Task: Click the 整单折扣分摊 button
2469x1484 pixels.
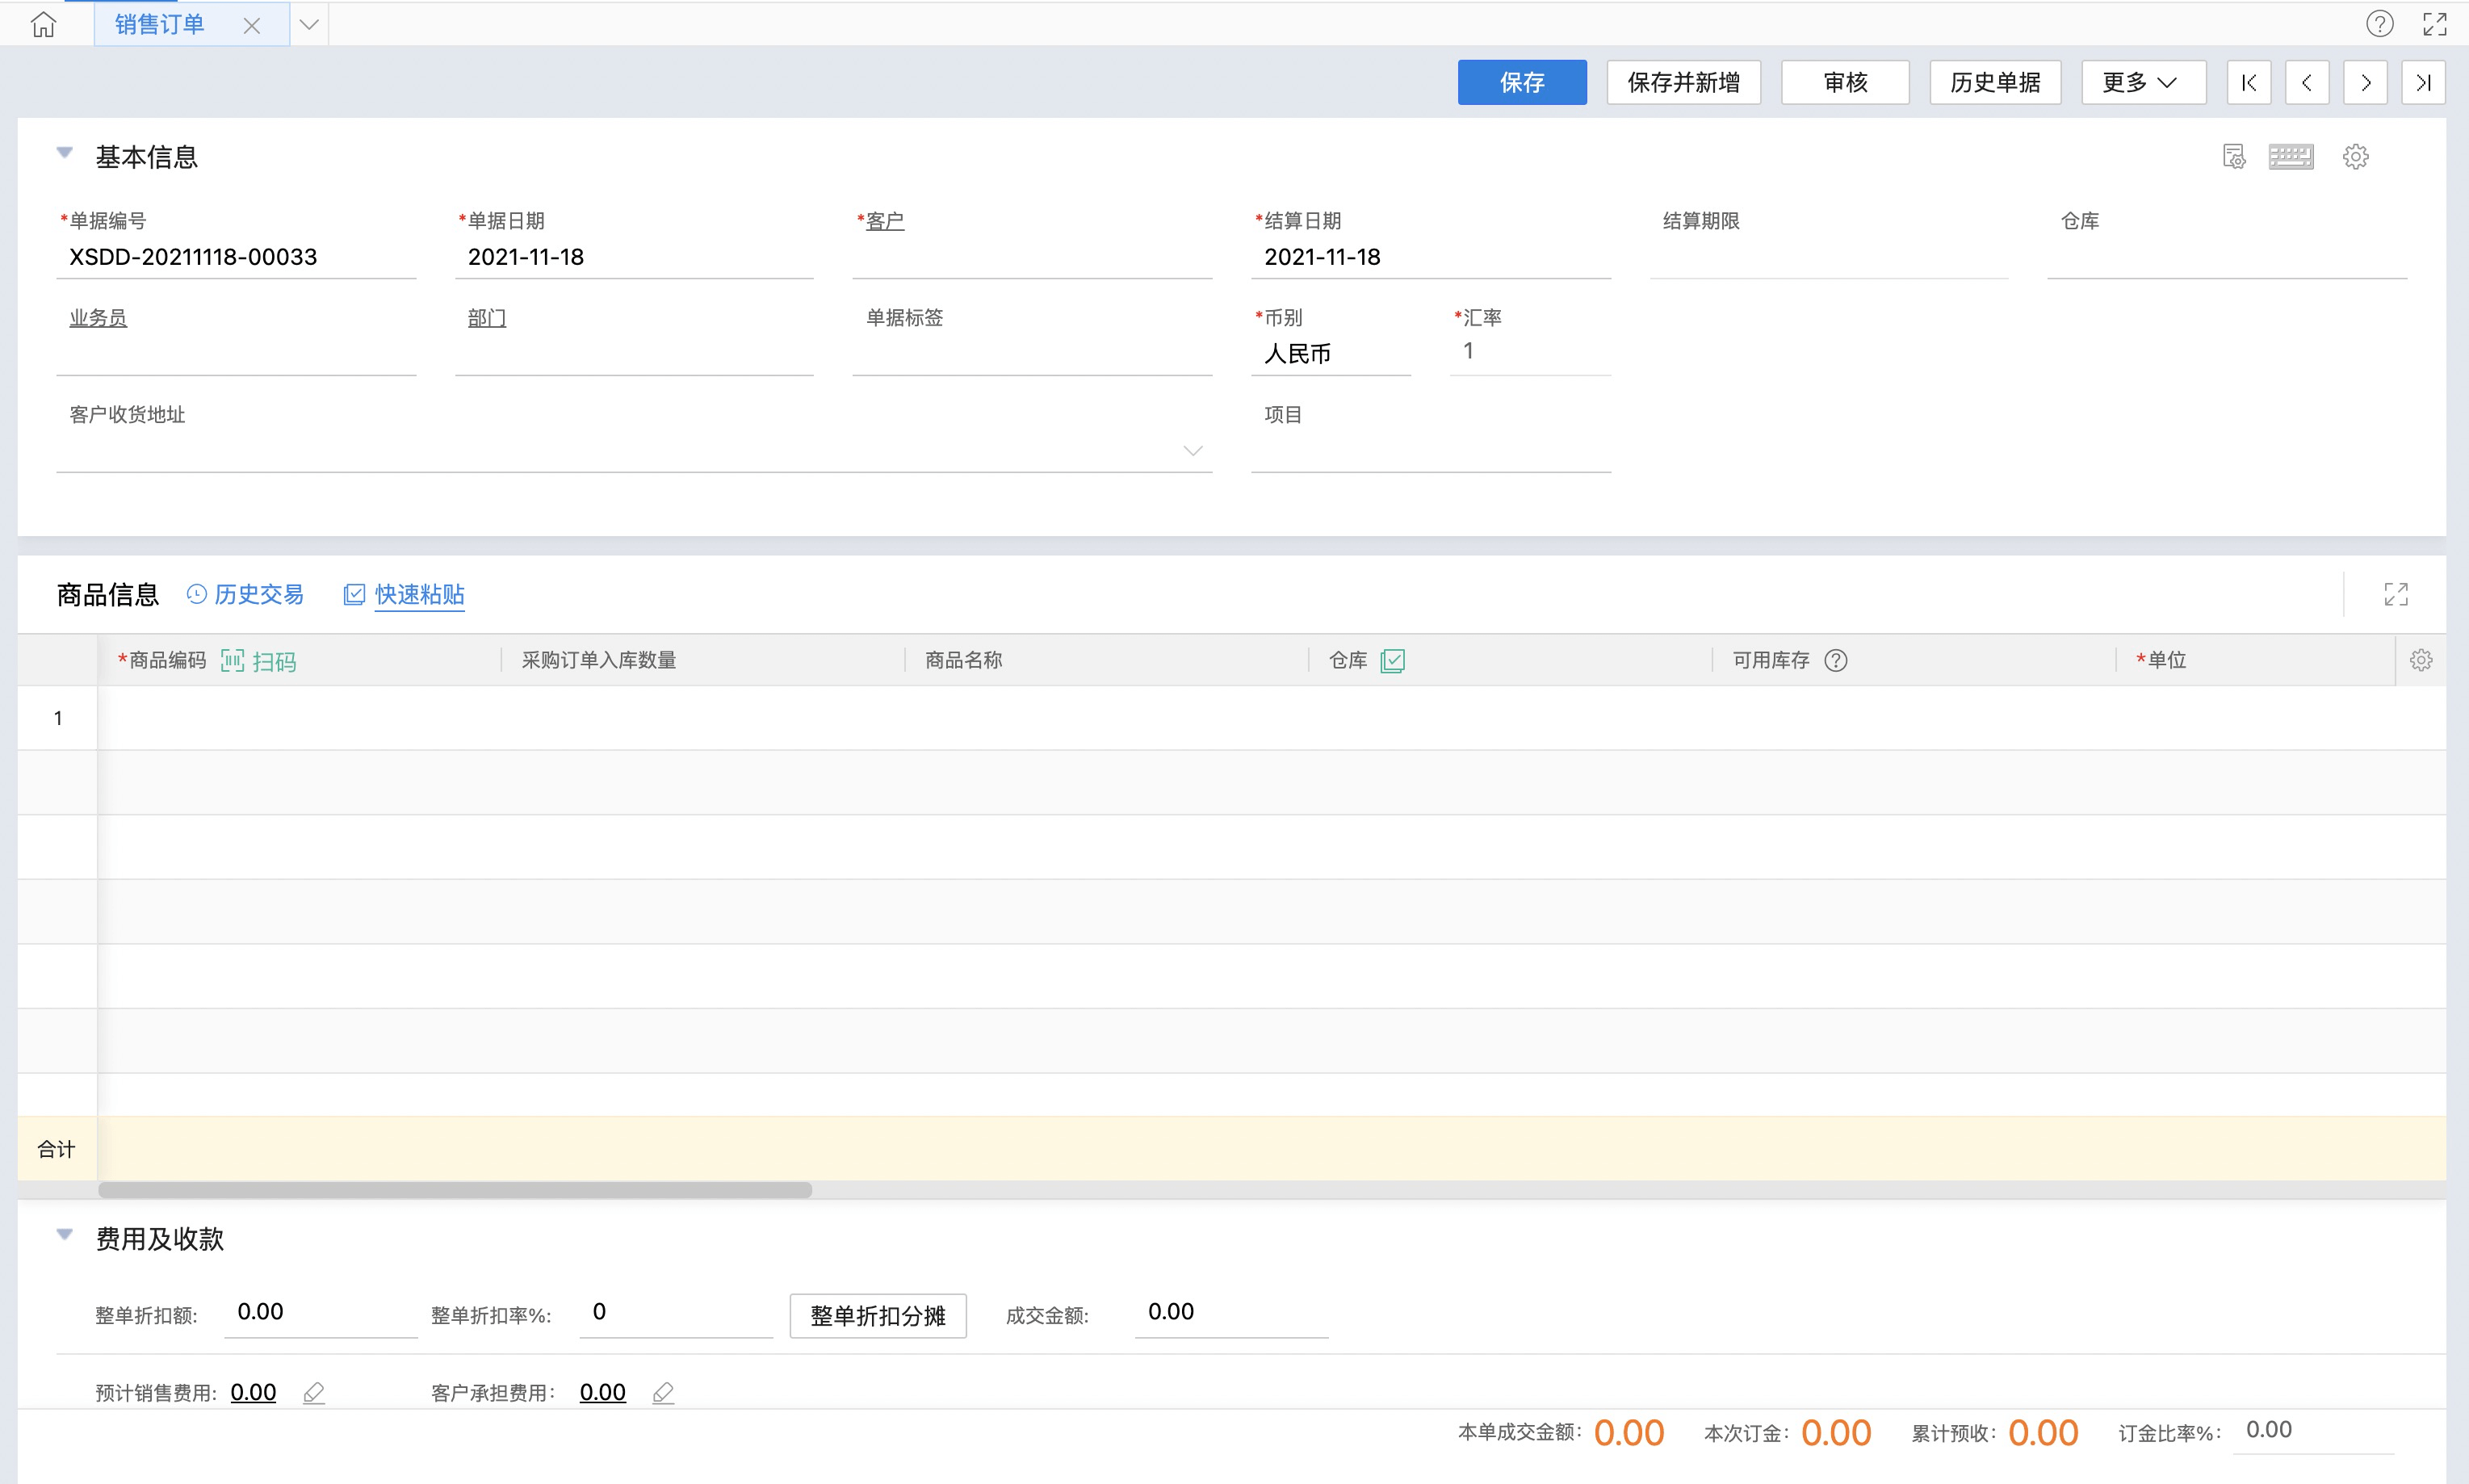Action: point(877,1315)
